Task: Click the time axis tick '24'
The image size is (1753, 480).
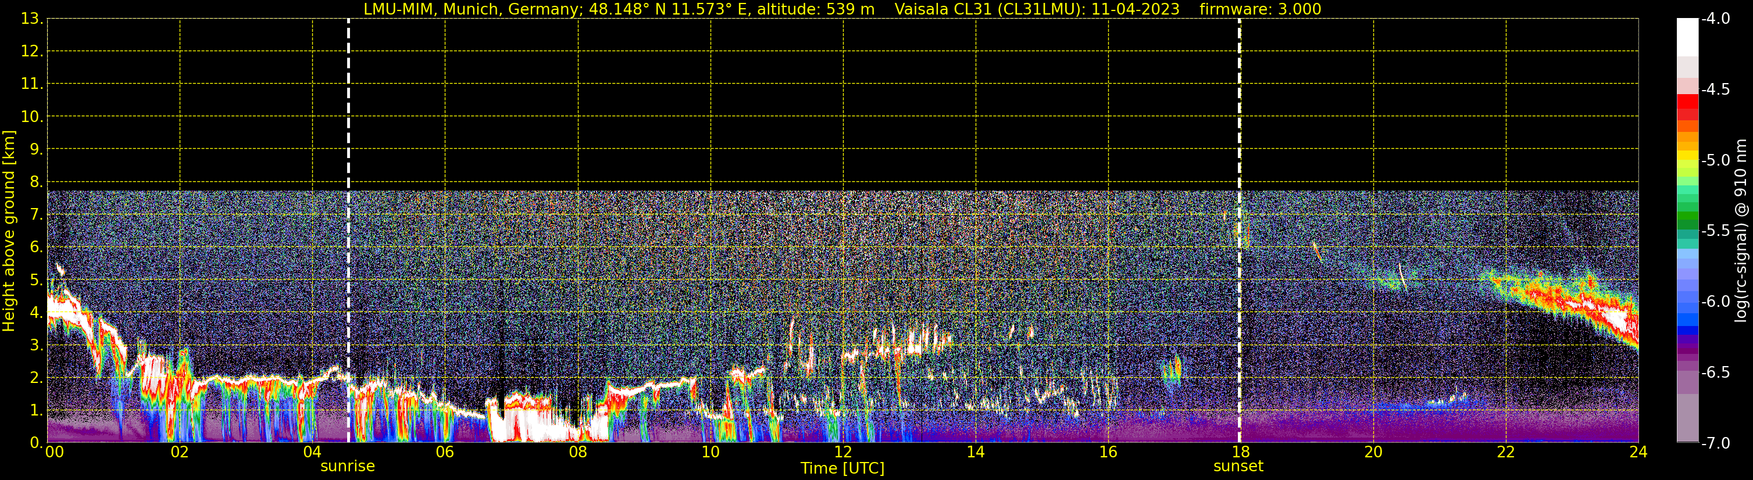Action: [1638, 452]
